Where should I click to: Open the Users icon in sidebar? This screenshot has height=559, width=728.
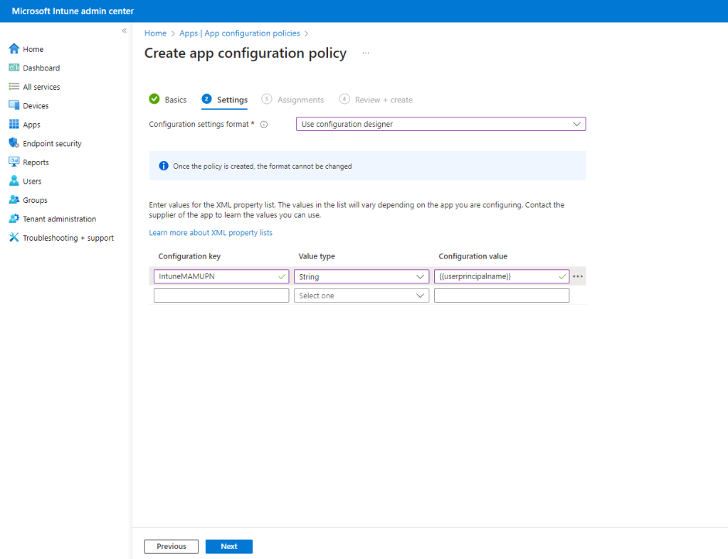pyautogui.click(x=14, y=181)
